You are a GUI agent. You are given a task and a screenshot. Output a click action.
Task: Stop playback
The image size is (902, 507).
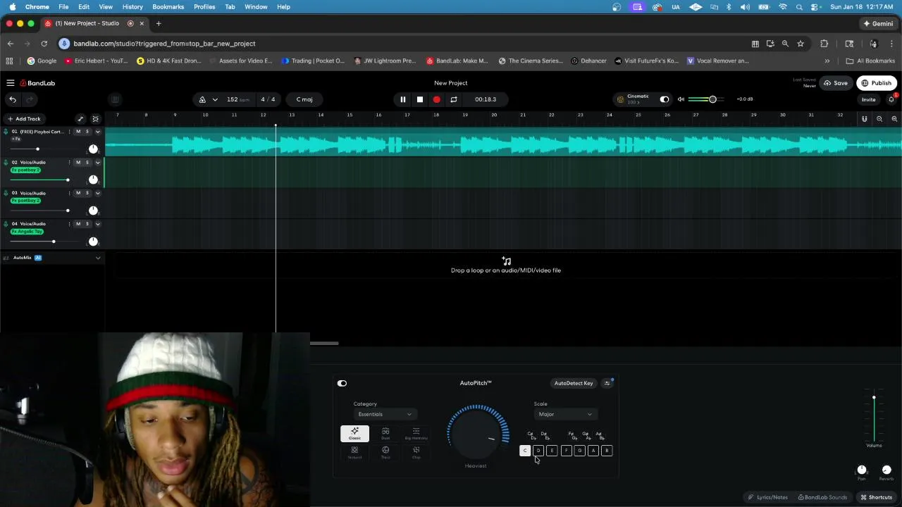pyautogui.click(x=420, y=99)
